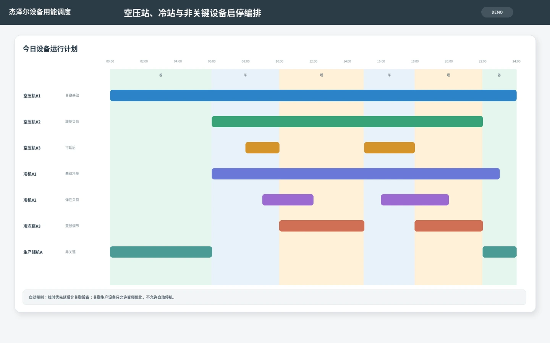This screenshot has width=550, height=343.
Task: Click the 00:00 time axis label
Action: point(110,61)
